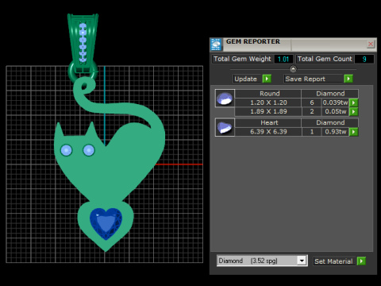Click the Update button

246,79
